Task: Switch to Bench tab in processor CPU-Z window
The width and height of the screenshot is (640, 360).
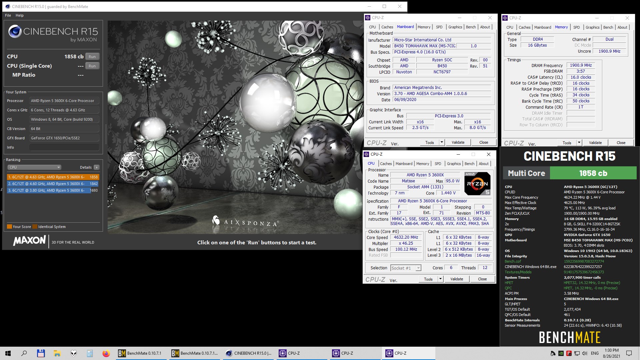Action: [x=469, y=164]
